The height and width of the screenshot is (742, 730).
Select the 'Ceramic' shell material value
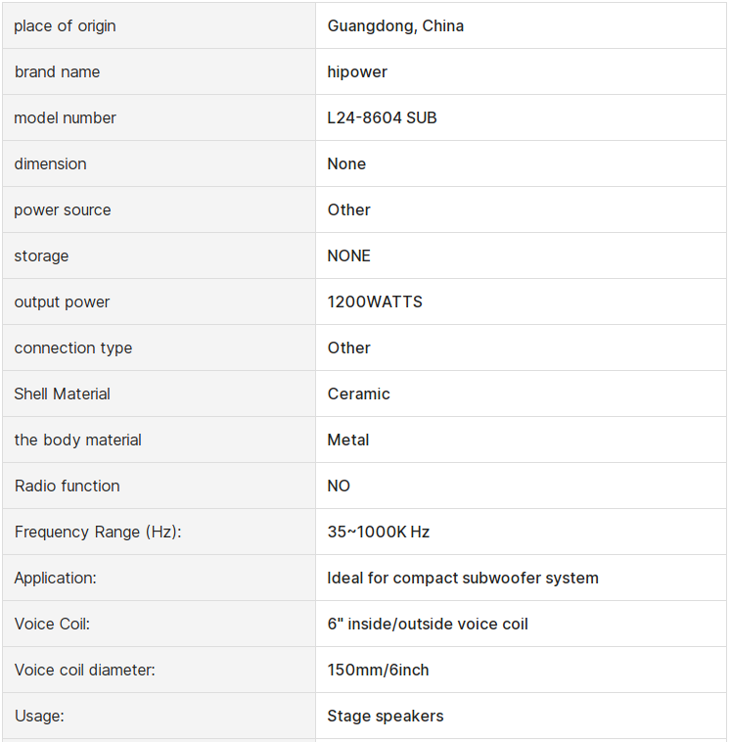[358, 394]
